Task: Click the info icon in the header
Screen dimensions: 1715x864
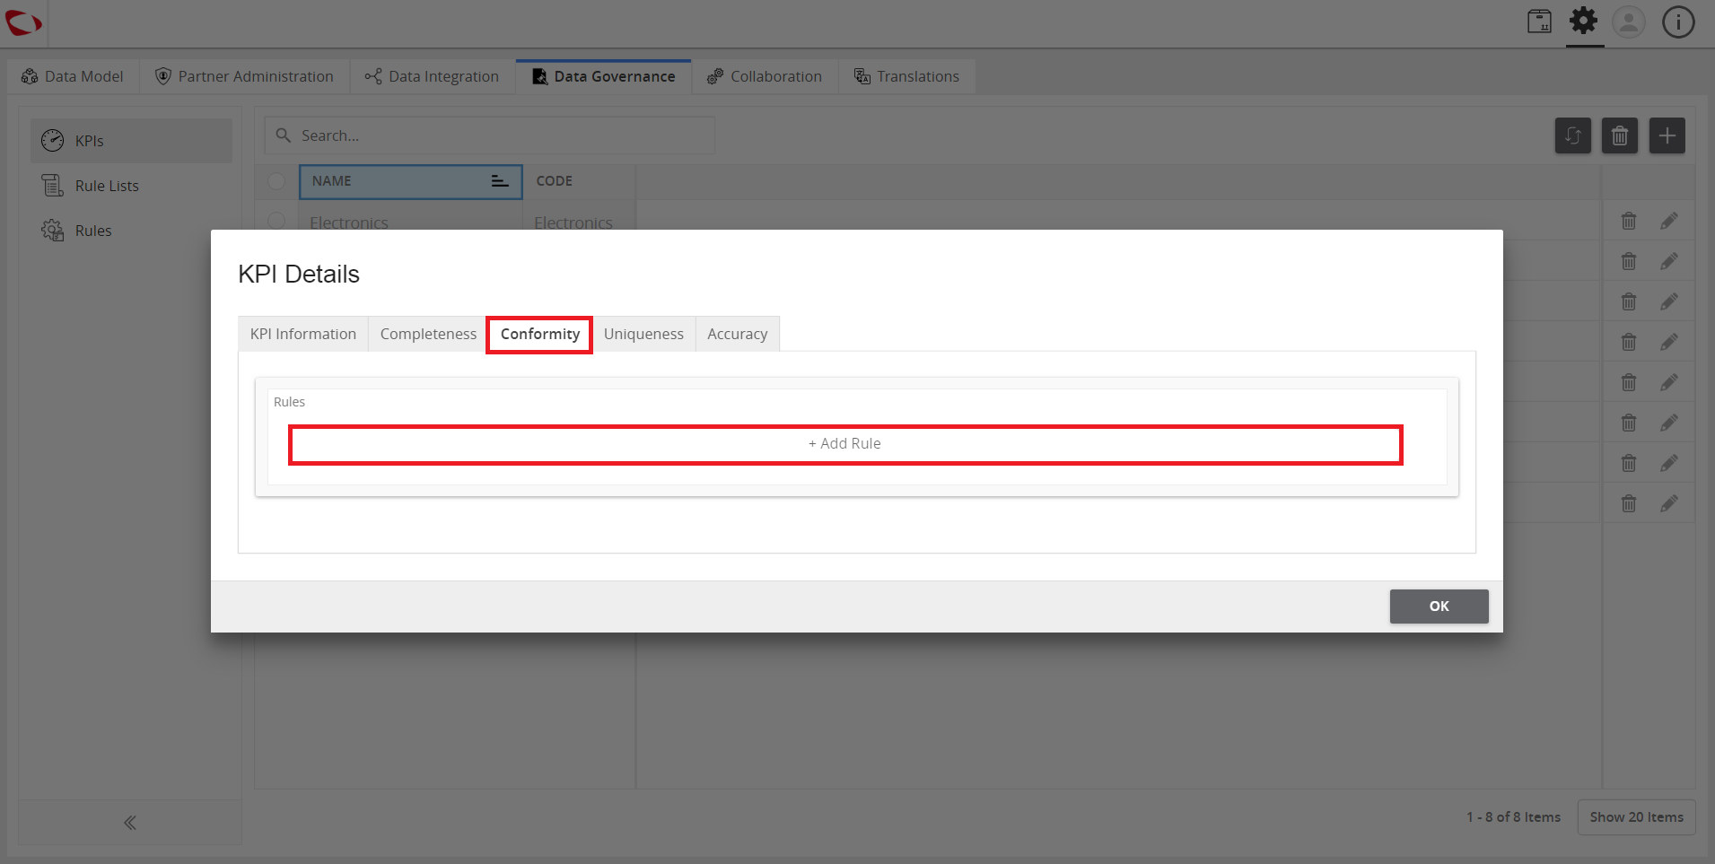Action: pyautogui.click(x=1678, y=22)
